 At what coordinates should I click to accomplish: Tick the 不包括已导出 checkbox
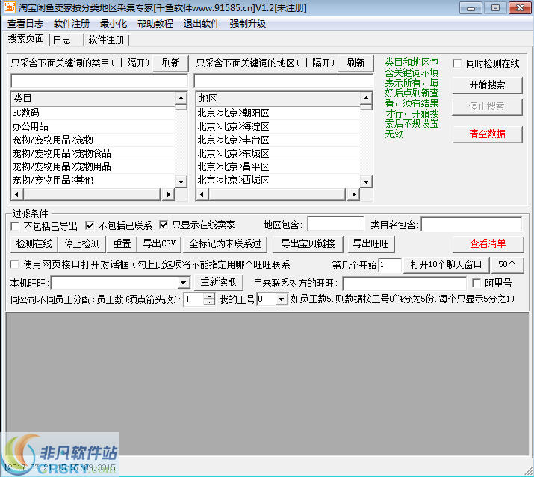(15, 226)
